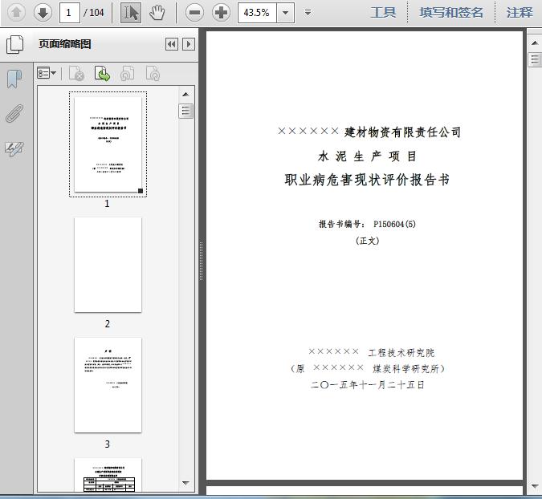Screen dimensions: 542x499
Task: Zoom in with the plus button
Action: (x=221, y=13)
